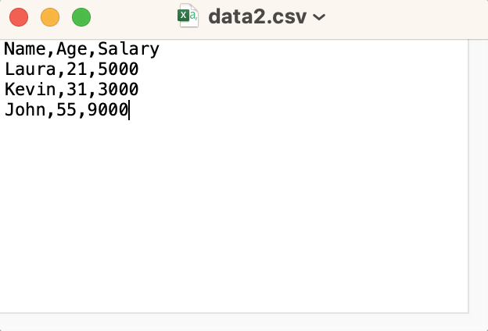
Task: Click the vertical scrollbar track on right edge
Action: coord(478,172)
